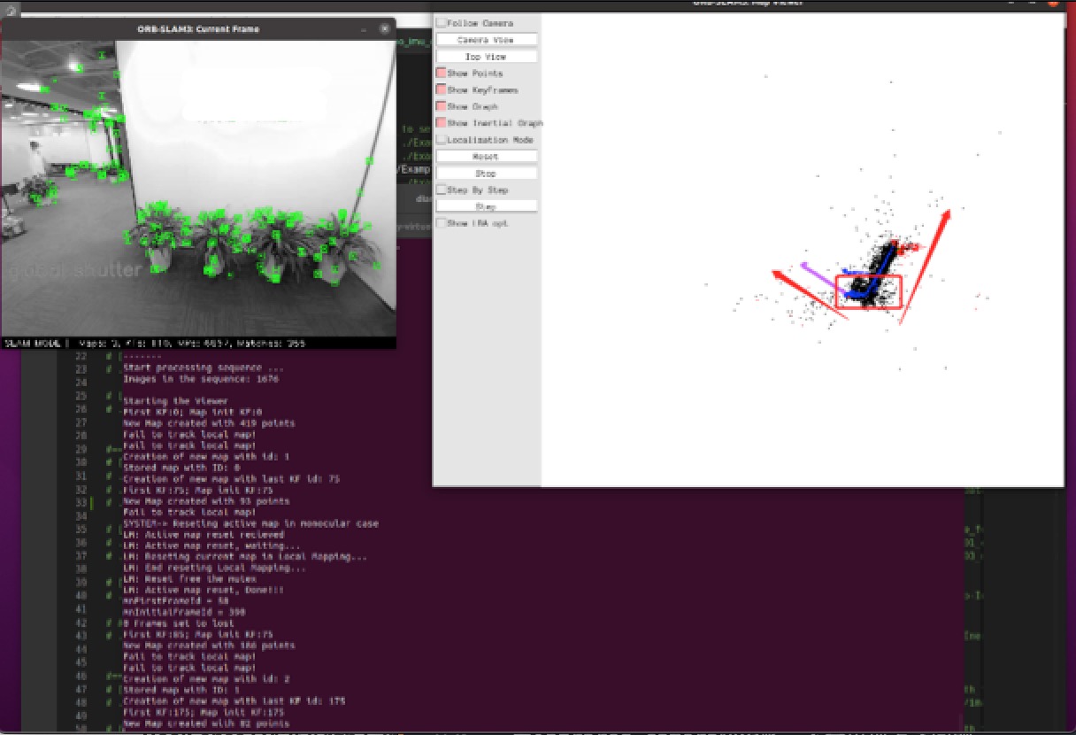The height and width of the screenshot is (735, 1076).
Task: Enable the Localization Mode checkbox
Action: (441, 140)
